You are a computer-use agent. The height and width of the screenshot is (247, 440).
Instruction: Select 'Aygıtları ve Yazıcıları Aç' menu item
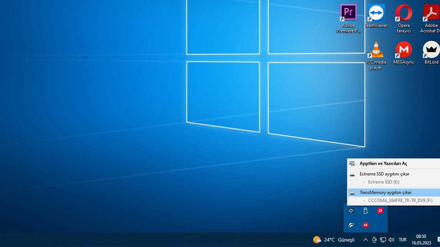[x=383, y=164]
